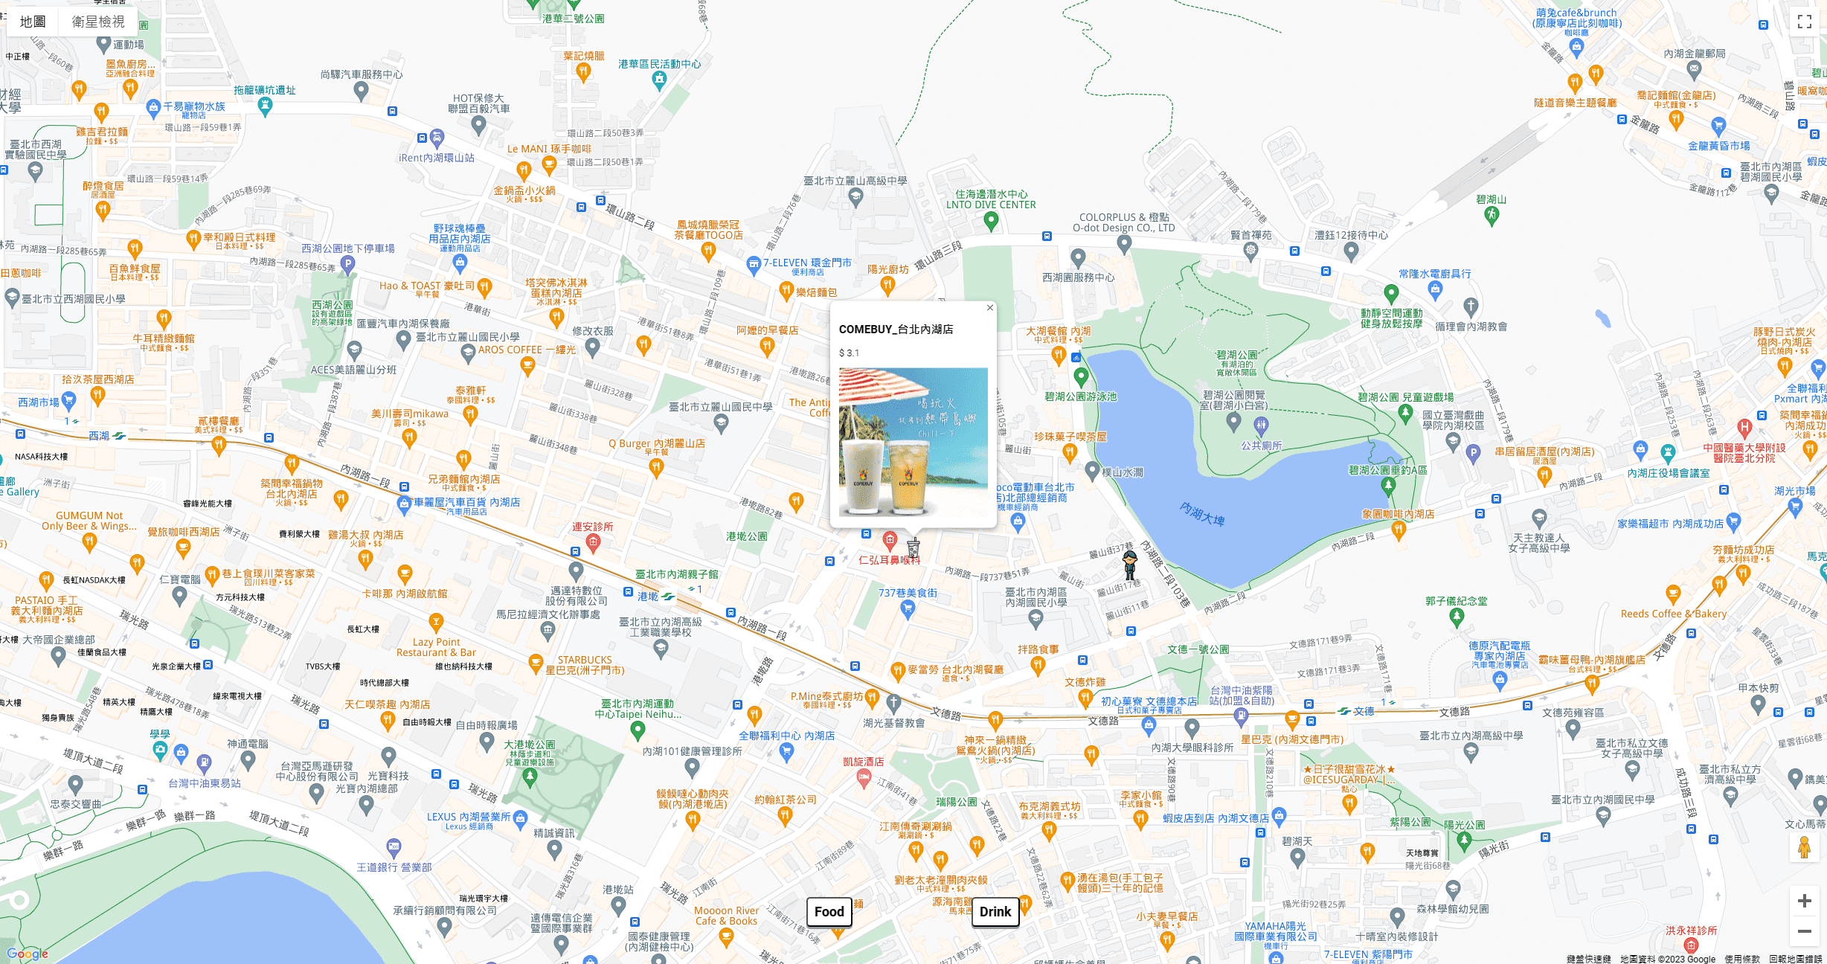Click 臺北市立麗山高級中學 school marker
This screenshot has width=1827, height=964.
click(855, 196)
